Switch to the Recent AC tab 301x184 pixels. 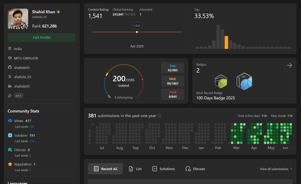(105, 169)
